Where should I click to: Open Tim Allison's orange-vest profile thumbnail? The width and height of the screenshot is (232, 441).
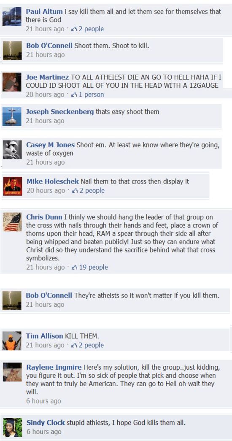coord(12,341)
